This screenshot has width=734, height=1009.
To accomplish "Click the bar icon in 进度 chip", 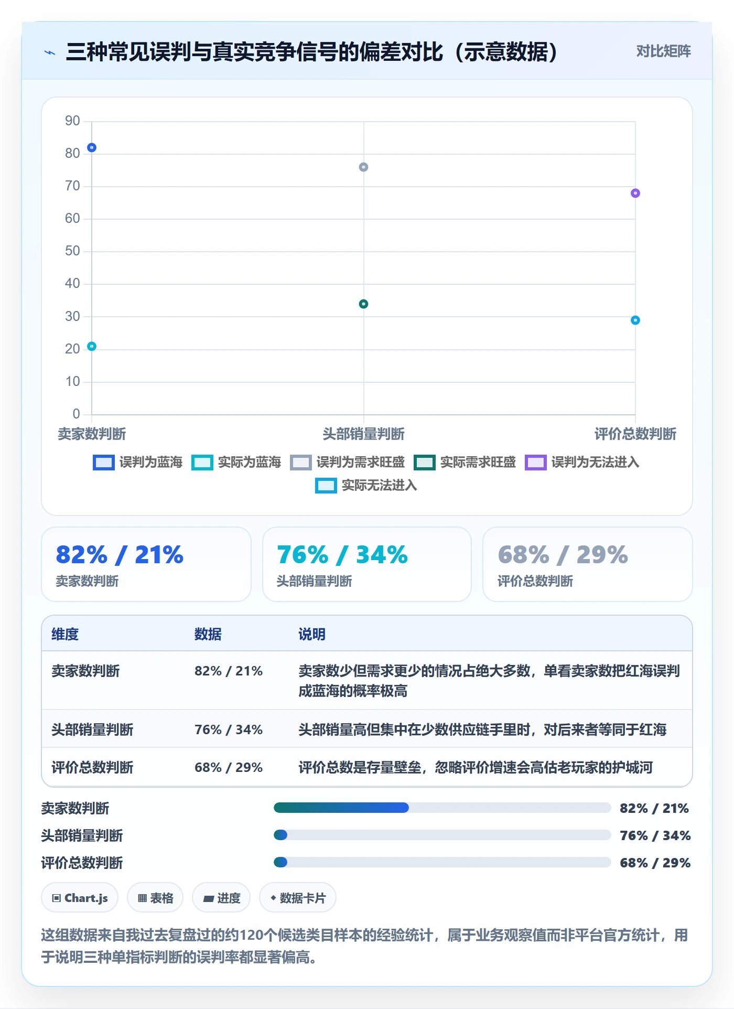I will tap(208, 899).
